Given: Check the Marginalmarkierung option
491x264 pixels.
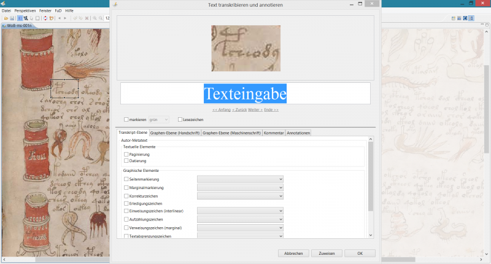Looking at the screenshot, I should point(126,188).
